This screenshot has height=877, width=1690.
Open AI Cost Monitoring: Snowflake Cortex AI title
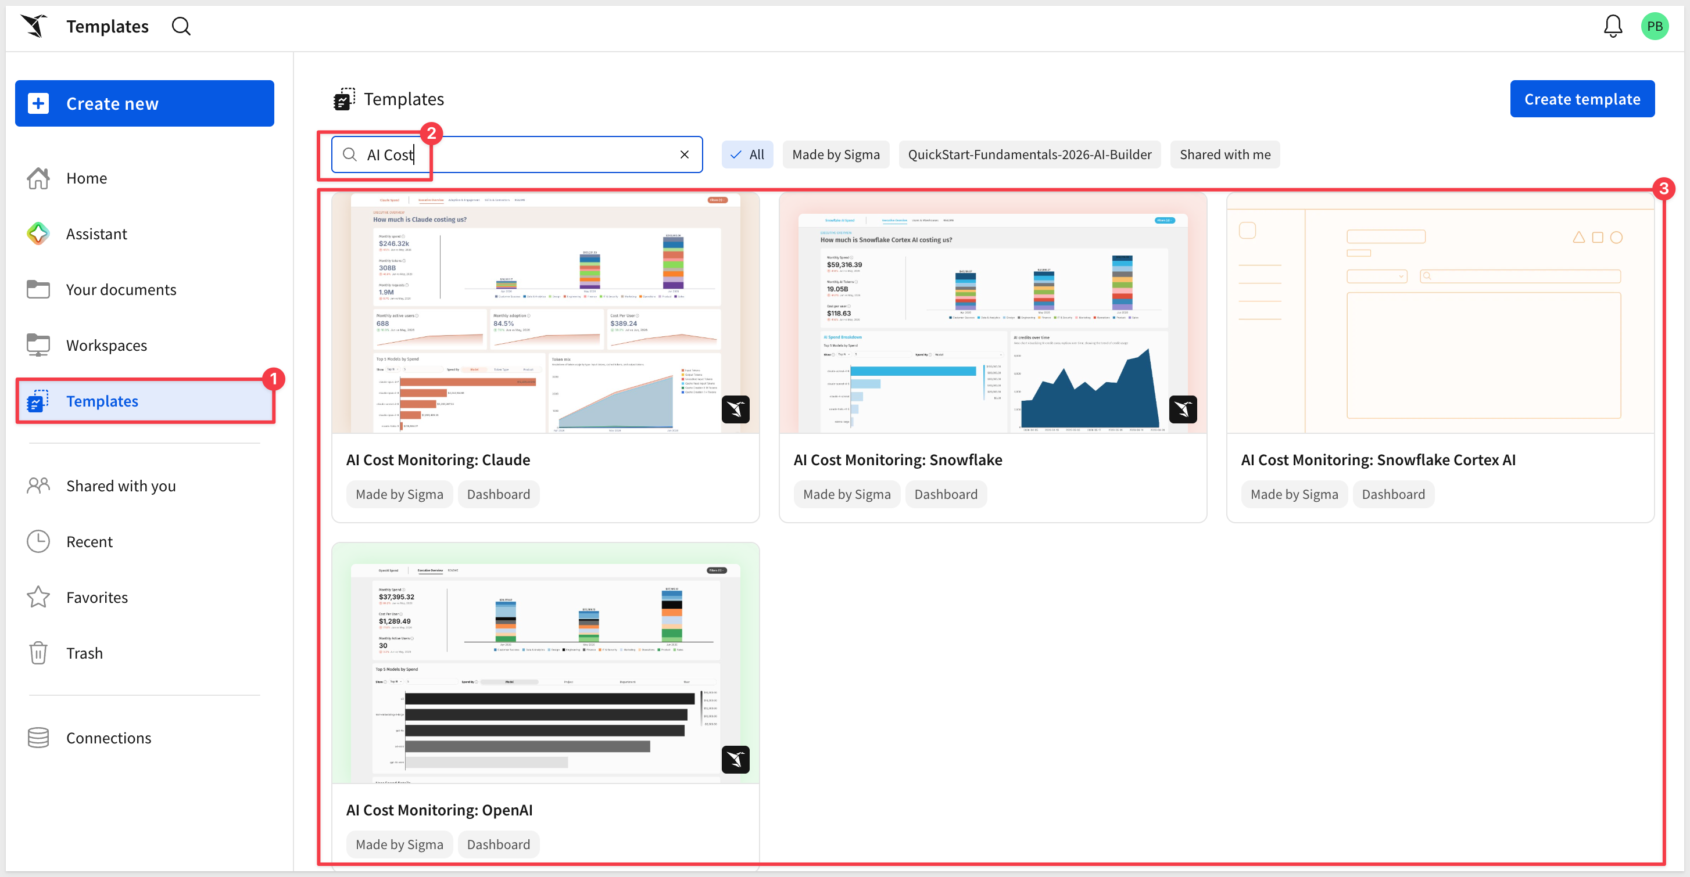(x=1379, y=460)
